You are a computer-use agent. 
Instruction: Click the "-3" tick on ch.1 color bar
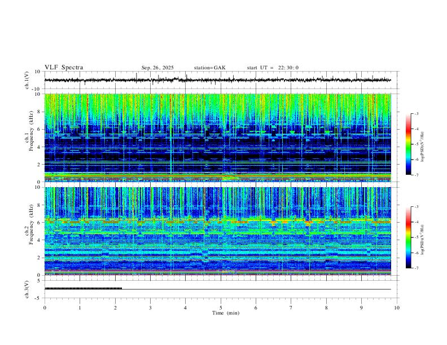(x=417, y=113)
